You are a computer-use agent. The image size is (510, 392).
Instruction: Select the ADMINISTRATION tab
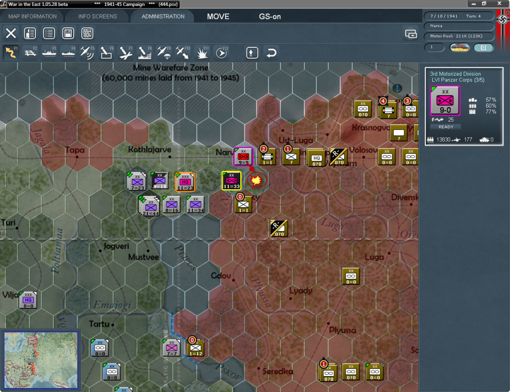(163, 16)
